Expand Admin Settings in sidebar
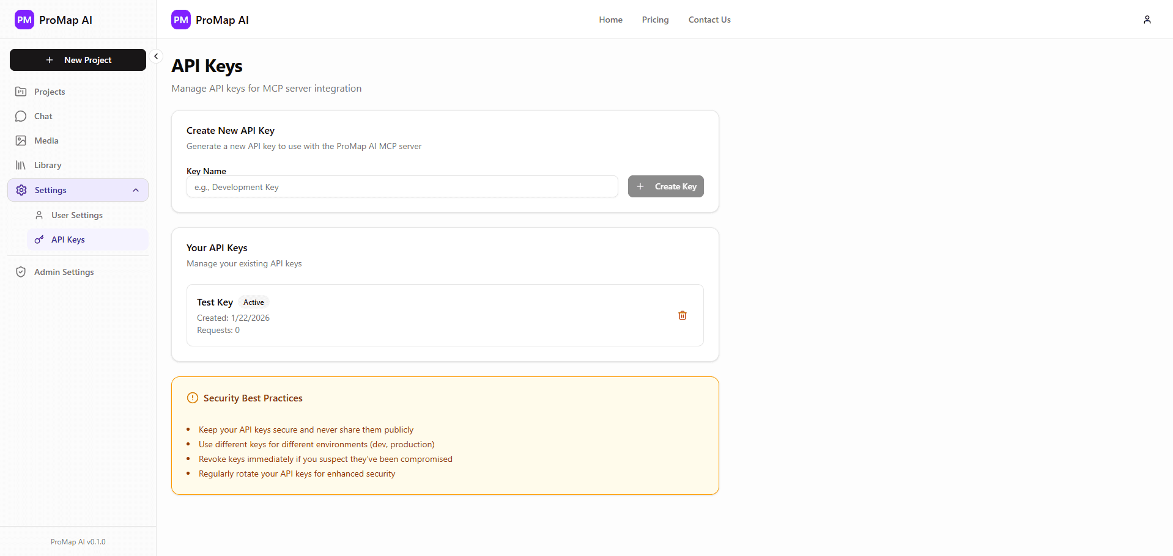This screenshot has width=1173, height=556. click(63, 271)
